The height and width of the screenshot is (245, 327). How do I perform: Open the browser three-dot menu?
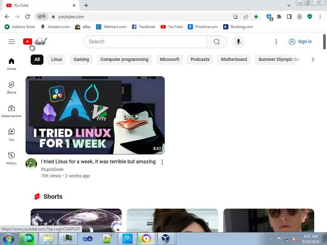coord(320,17)
